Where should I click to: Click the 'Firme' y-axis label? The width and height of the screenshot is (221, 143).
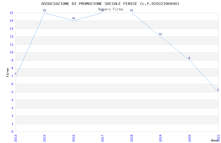8,73
